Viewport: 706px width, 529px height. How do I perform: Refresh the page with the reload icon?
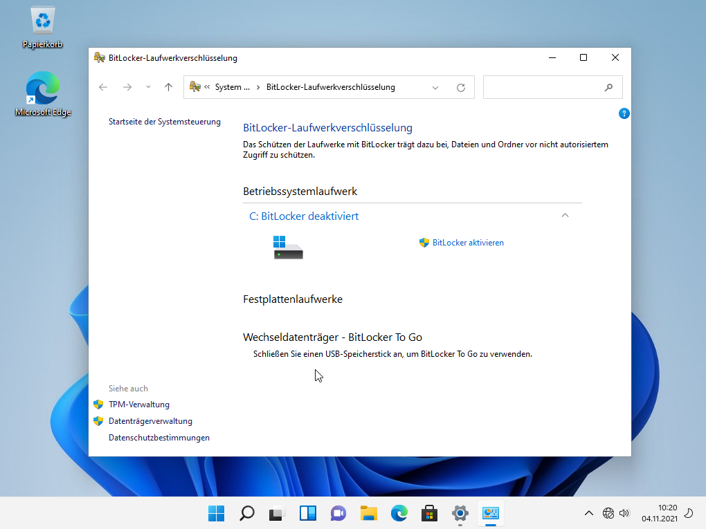(x=460, y=88)
